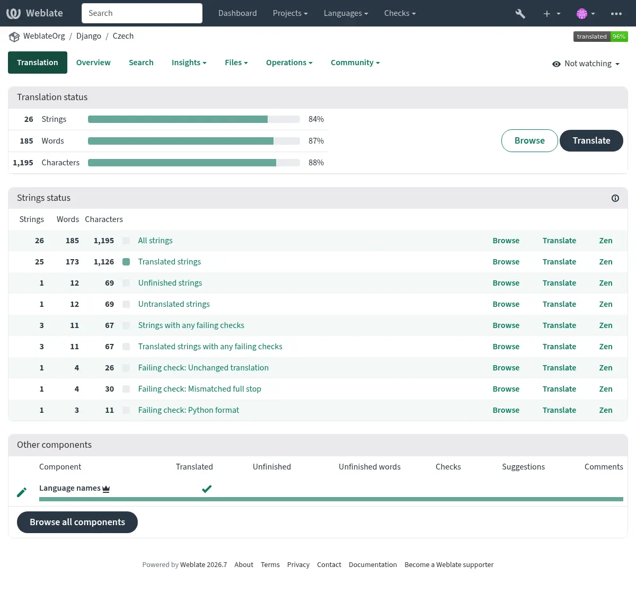Select the Translation tab

[38, 63]
